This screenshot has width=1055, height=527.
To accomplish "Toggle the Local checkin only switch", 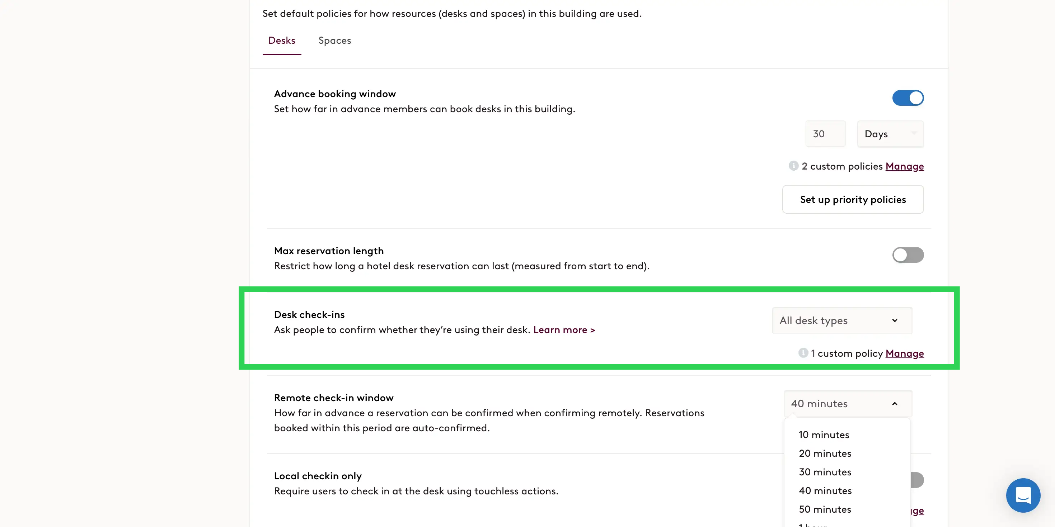I will pos(916,480).
